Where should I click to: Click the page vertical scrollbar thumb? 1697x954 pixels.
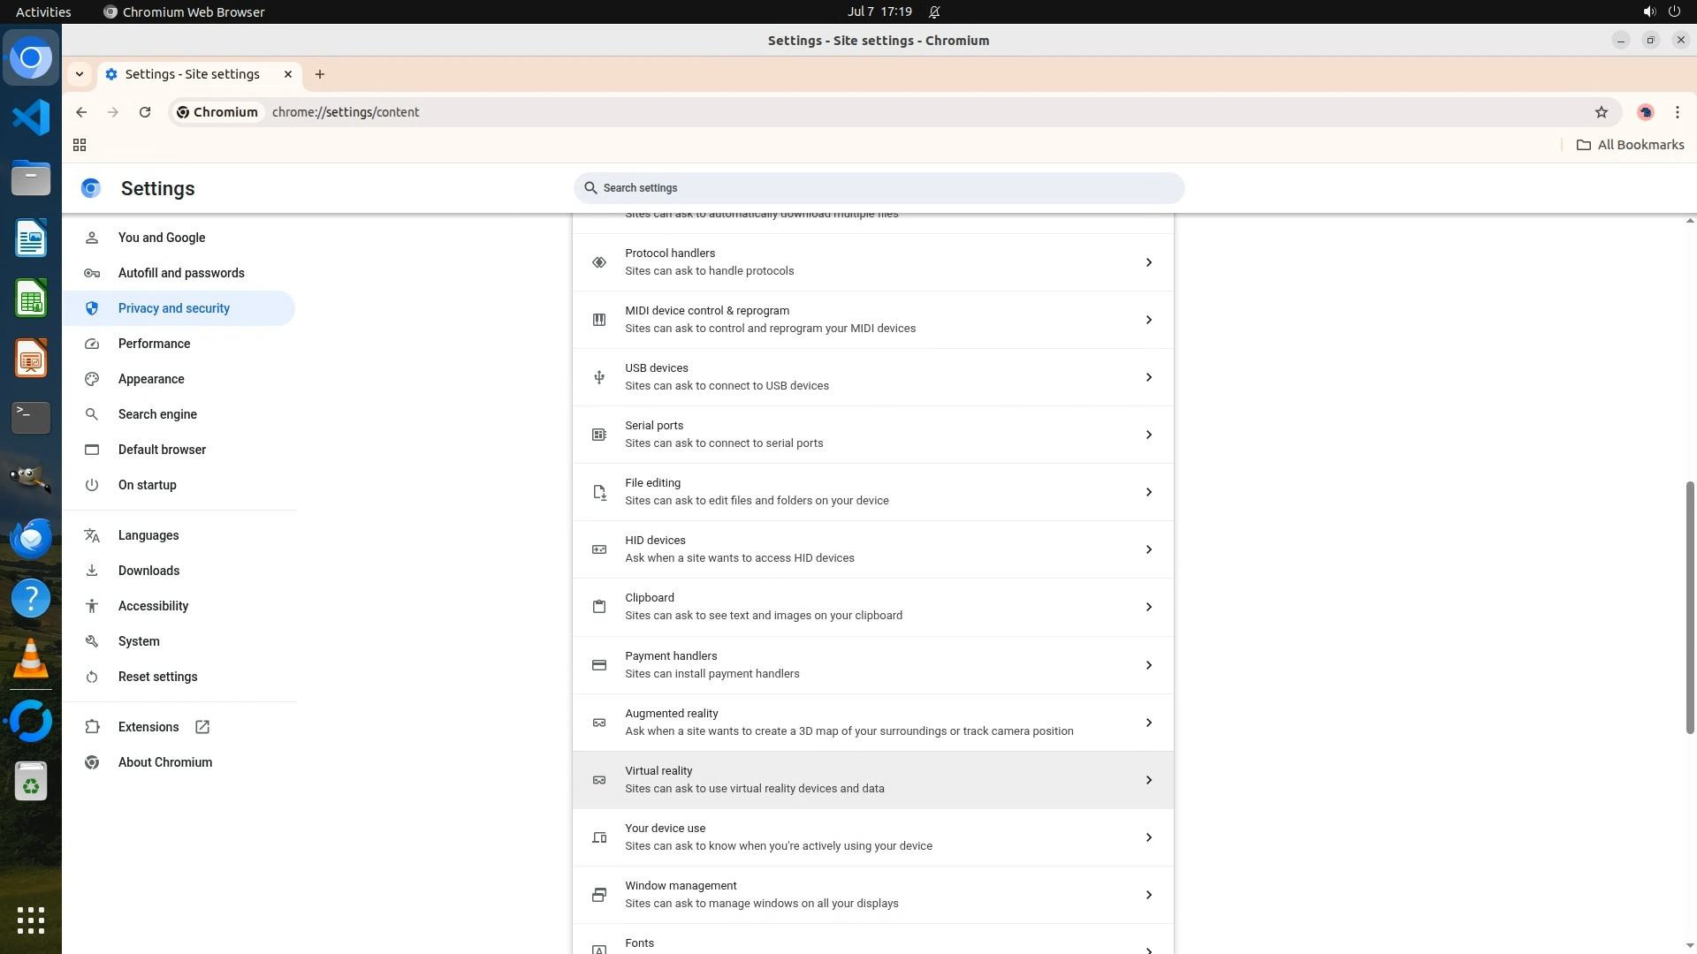tap(1689, 607)
